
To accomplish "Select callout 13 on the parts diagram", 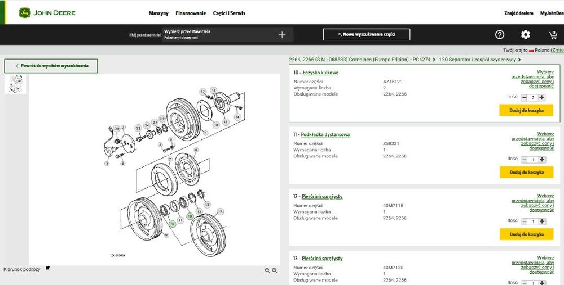I will point(206,205).
